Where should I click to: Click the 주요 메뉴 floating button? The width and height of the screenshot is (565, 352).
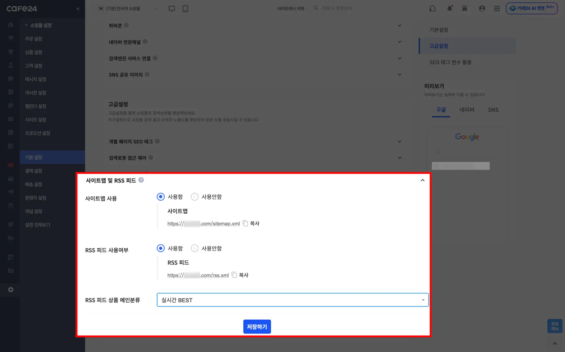click(555, 326)
